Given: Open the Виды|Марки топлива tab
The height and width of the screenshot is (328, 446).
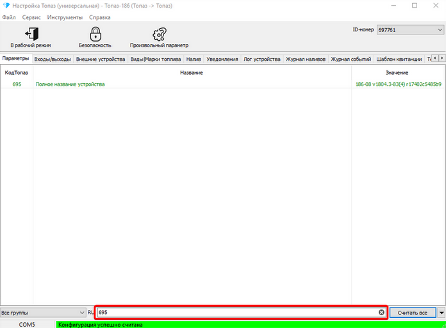Looking at the screenshot, I should point(156,59).
